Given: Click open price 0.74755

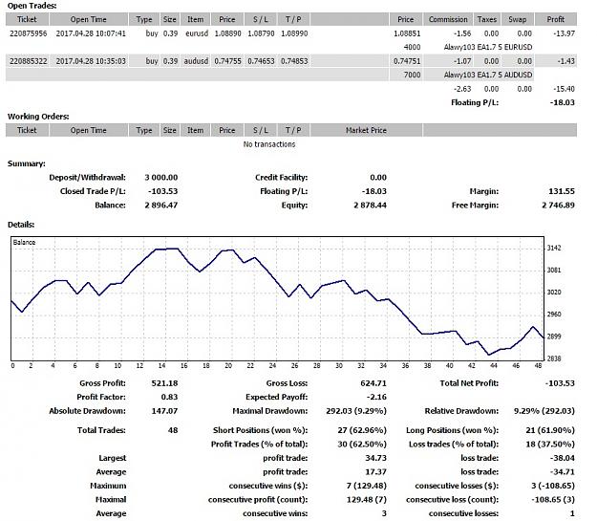Looking at the screenshot, I should pos(227,61).
